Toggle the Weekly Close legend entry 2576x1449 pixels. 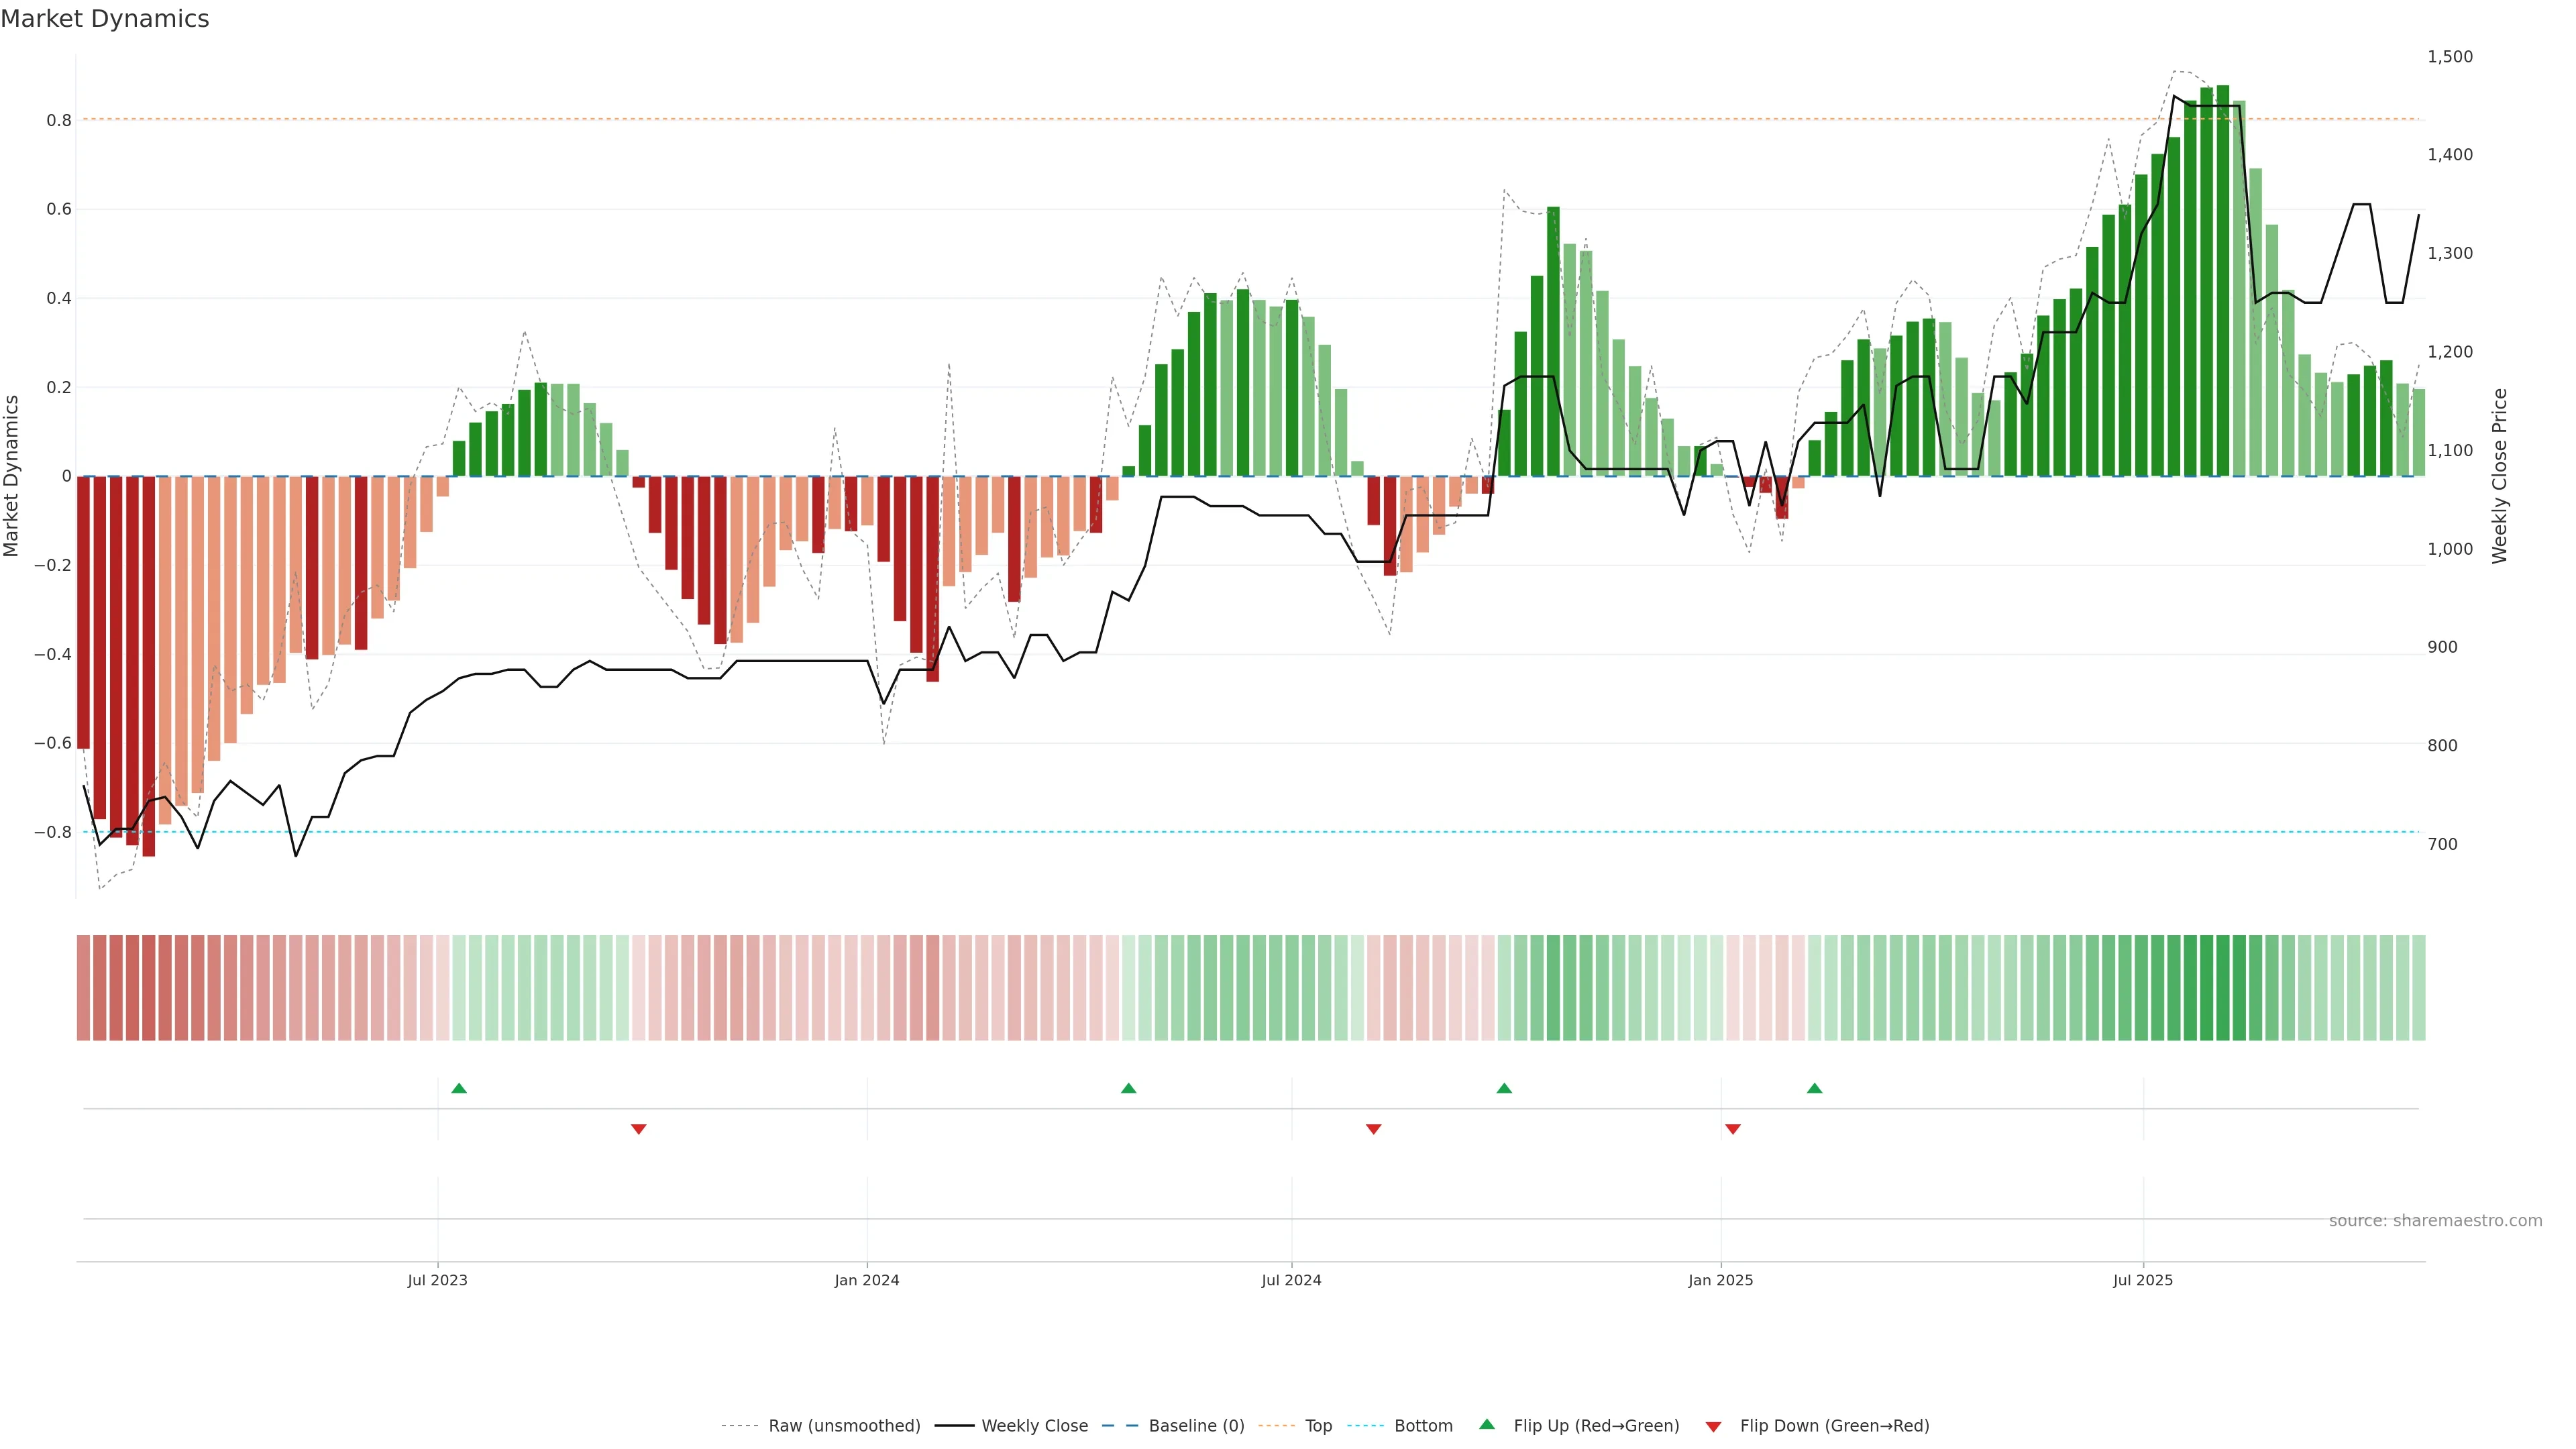pos(1034,1426)
